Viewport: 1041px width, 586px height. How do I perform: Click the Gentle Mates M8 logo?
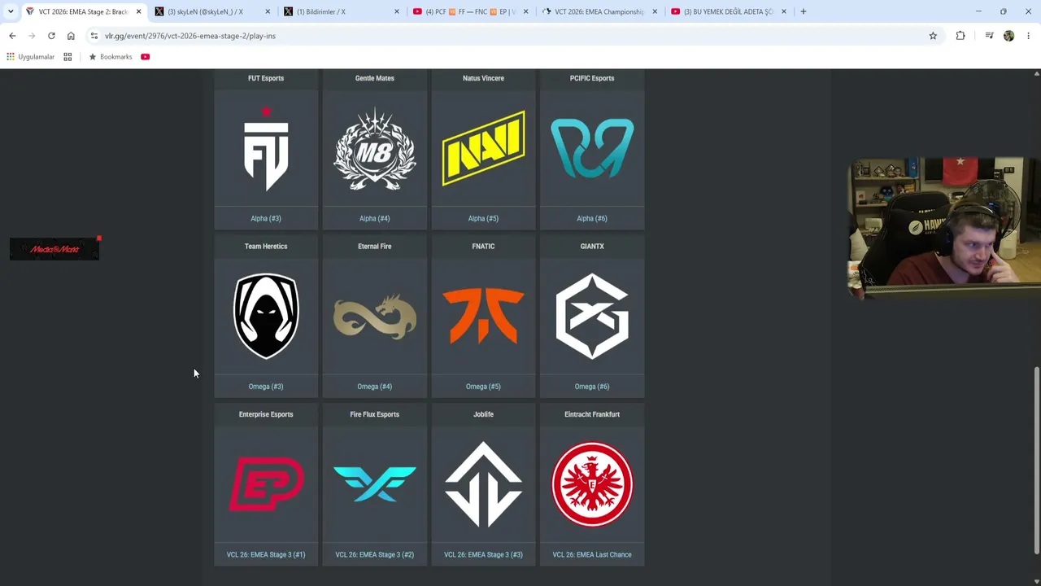(375, 149)
